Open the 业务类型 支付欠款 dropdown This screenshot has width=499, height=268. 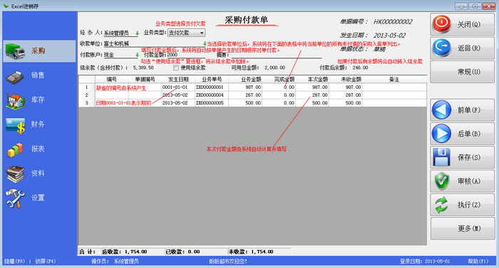click(186, 33)
